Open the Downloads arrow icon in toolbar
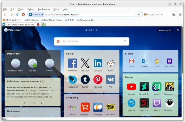 180,15
